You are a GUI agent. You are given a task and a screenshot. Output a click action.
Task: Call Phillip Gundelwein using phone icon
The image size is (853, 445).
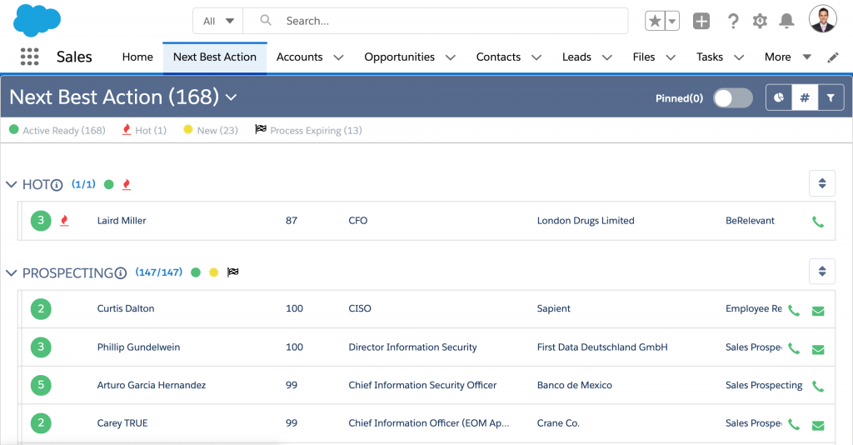[x=794, y=348]
